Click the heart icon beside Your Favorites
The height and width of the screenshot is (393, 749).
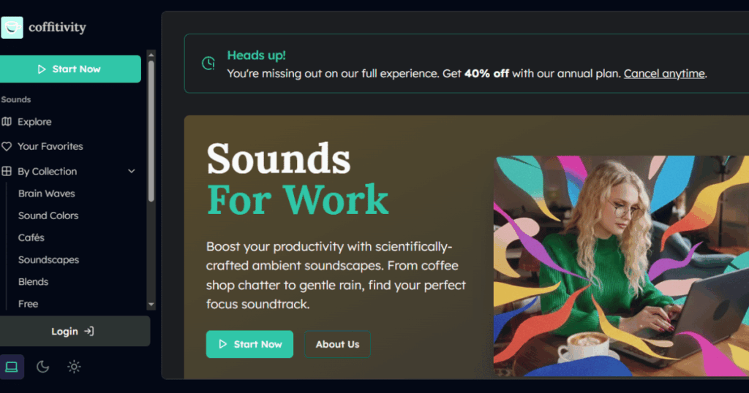tap(7, 146)
